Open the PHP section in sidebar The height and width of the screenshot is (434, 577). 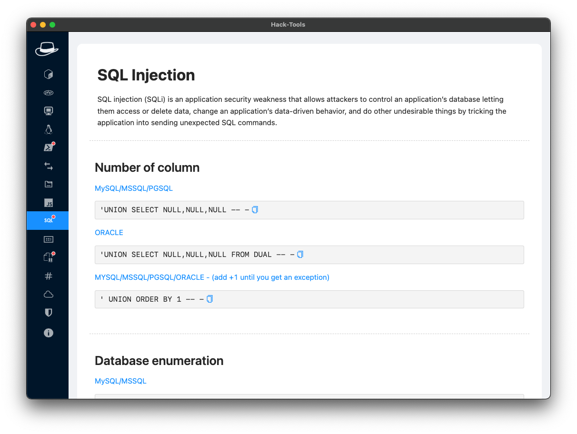(x=48, y=93)
